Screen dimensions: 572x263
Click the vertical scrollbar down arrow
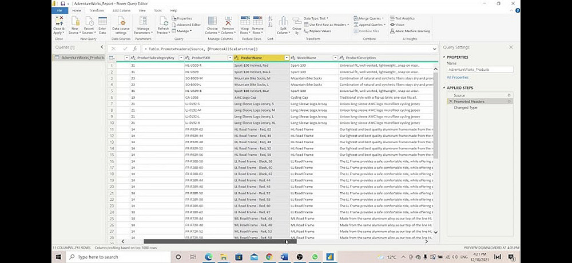[x=435, y=232]
